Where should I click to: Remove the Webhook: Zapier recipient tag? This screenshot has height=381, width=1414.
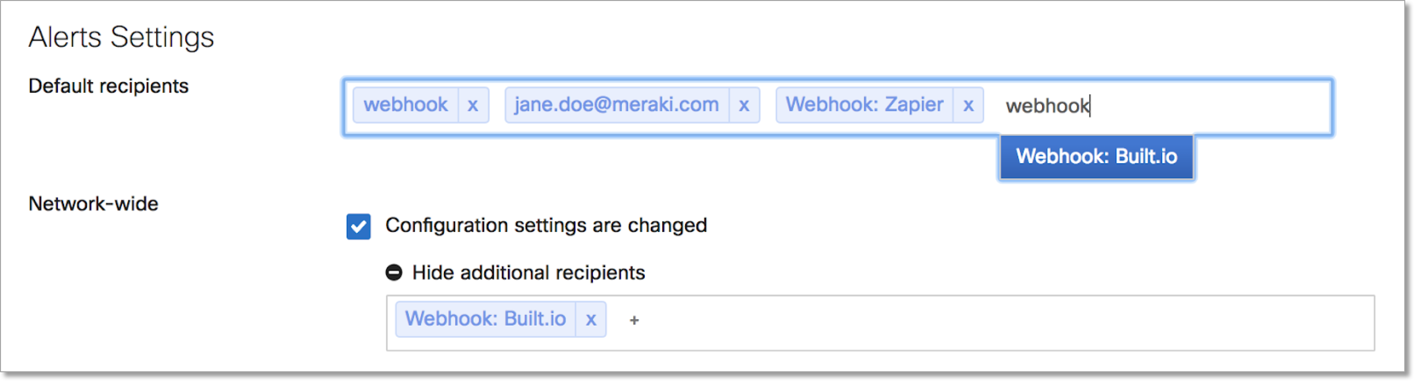(968, 105)
